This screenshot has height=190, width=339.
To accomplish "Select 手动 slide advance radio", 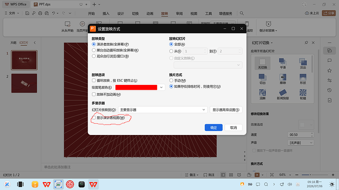I will click(171, 81).
